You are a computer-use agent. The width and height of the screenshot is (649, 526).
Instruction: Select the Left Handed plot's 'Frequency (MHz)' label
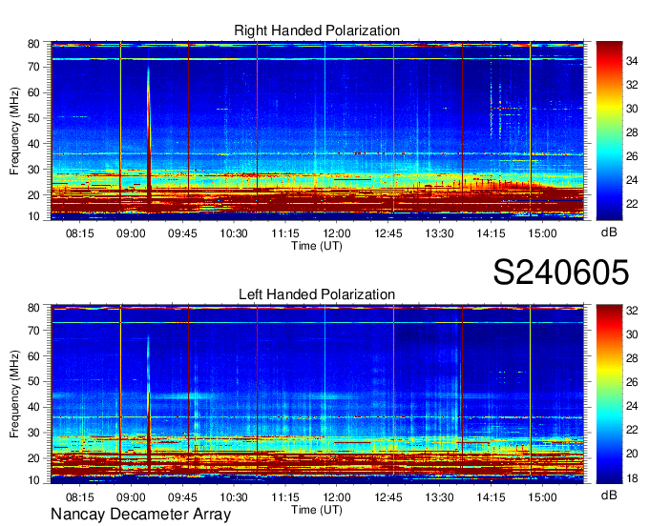pyautogui.click(x=14, y=394)
